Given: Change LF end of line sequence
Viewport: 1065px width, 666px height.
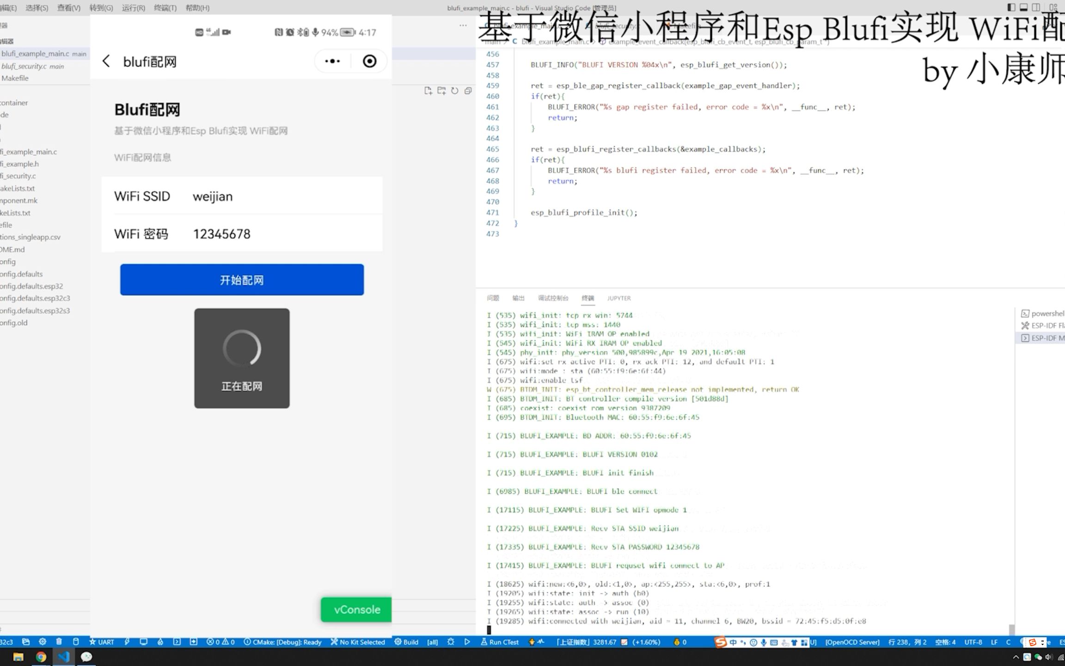Looking at the screenshot, I should tap(994, 641).
